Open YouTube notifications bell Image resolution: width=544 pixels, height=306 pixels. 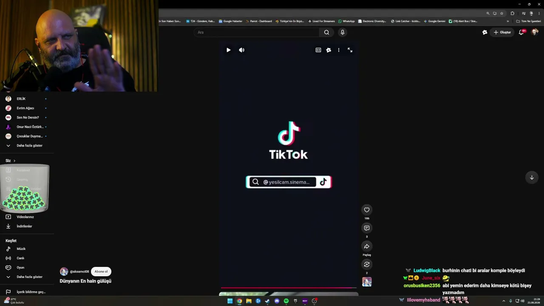pyautogui.click(x=521, y=32)
